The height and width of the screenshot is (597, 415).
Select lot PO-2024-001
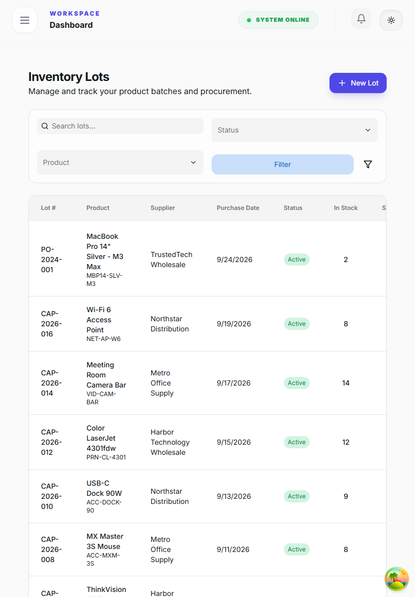click(x=52, y=260)
